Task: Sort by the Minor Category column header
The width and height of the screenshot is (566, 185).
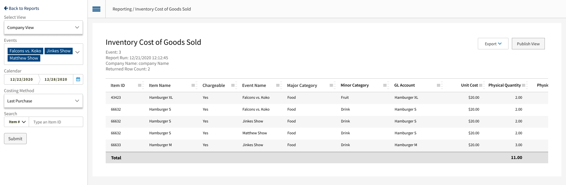Action: pos(355,85)
